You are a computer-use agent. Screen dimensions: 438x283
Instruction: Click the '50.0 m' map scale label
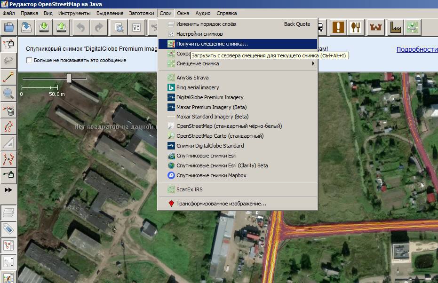pos(57,94)
